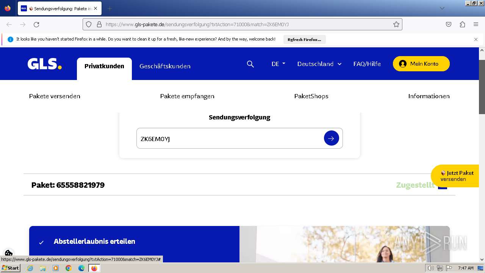Screen dimensions: 485x273
Task: Open Firefox extensions icon
Action: pyautogui.click(x=462, y=24)
